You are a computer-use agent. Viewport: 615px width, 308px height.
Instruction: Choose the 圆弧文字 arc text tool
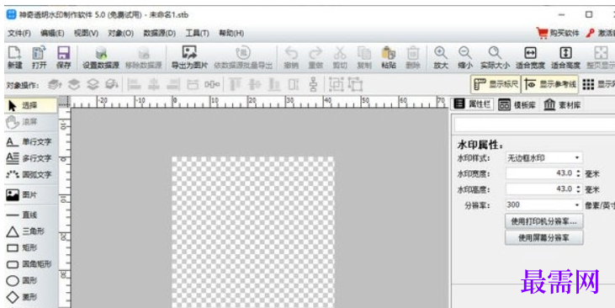click(29, 174)
